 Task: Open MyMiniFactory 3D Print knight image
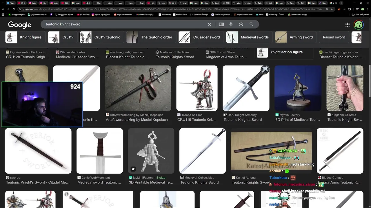[x=298, y=88]
